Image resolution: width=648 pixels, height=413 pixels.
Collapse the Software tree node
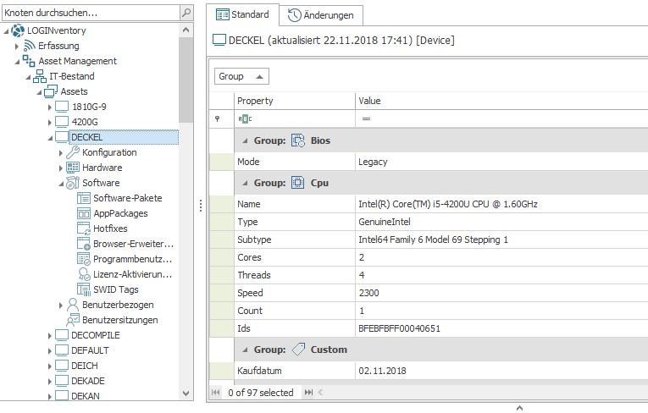(61, 184)
